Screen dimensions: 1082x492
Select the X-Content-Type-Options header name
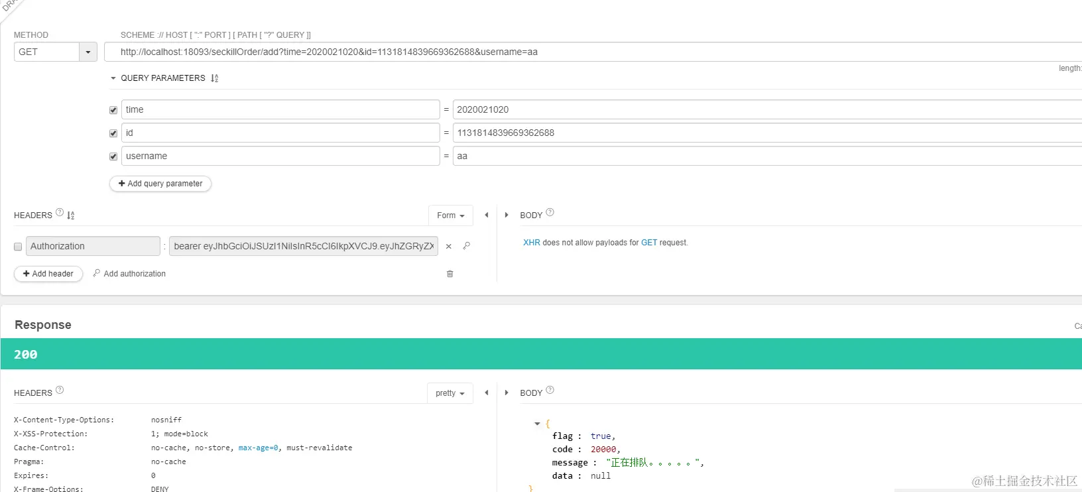click(x=64, y=420)
